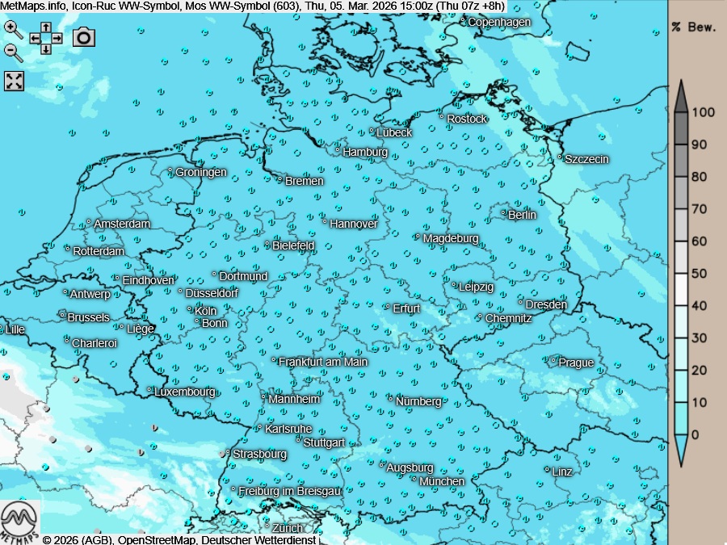This screenshot has width=727, height=545.
Task: Click the München city label
Action: click(x=442, y=481)
